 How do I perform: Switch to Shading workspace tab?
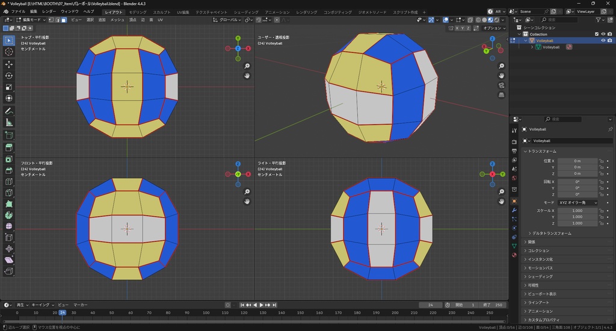click(246, 12)
